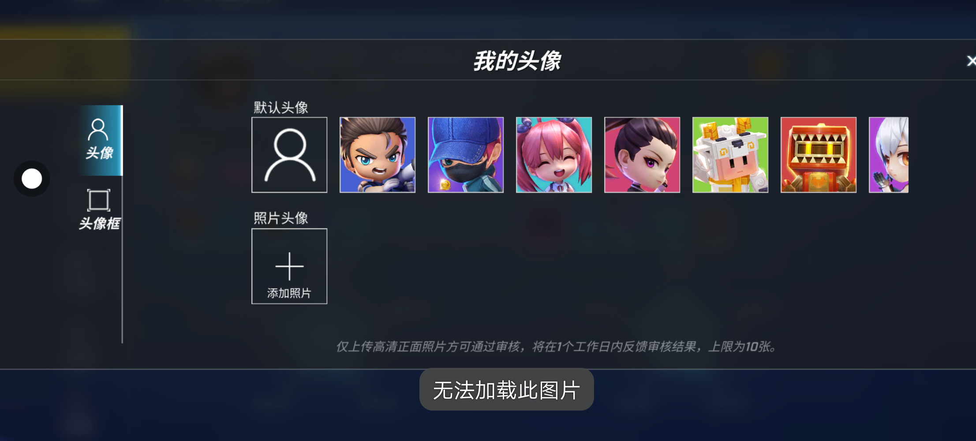
Task: Tap the 添加照片 button
Action: [x=289, y=266]
